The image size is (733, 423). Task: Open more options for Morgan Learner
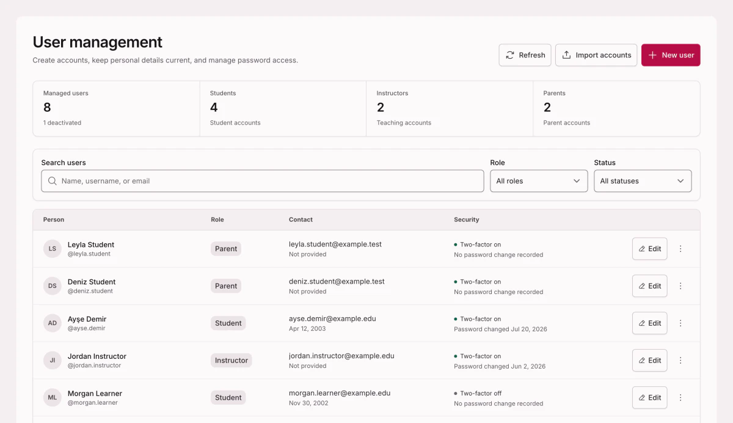pos(680,398)
